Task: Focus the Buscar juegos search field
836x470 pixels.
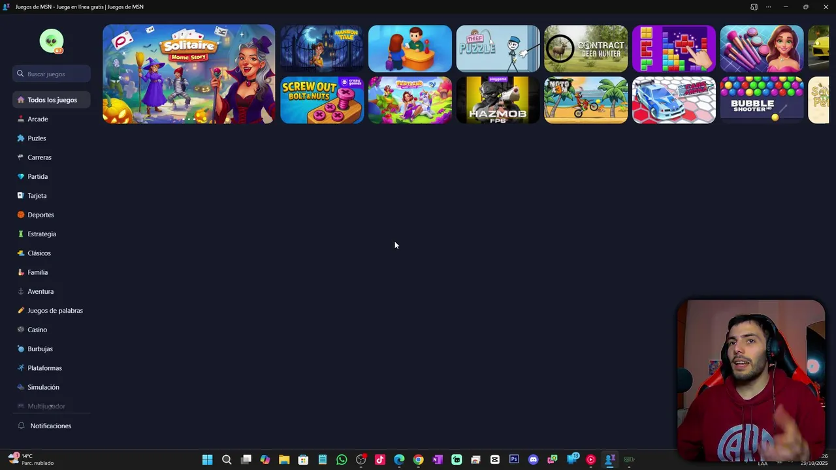Action: tap(51, 74)
